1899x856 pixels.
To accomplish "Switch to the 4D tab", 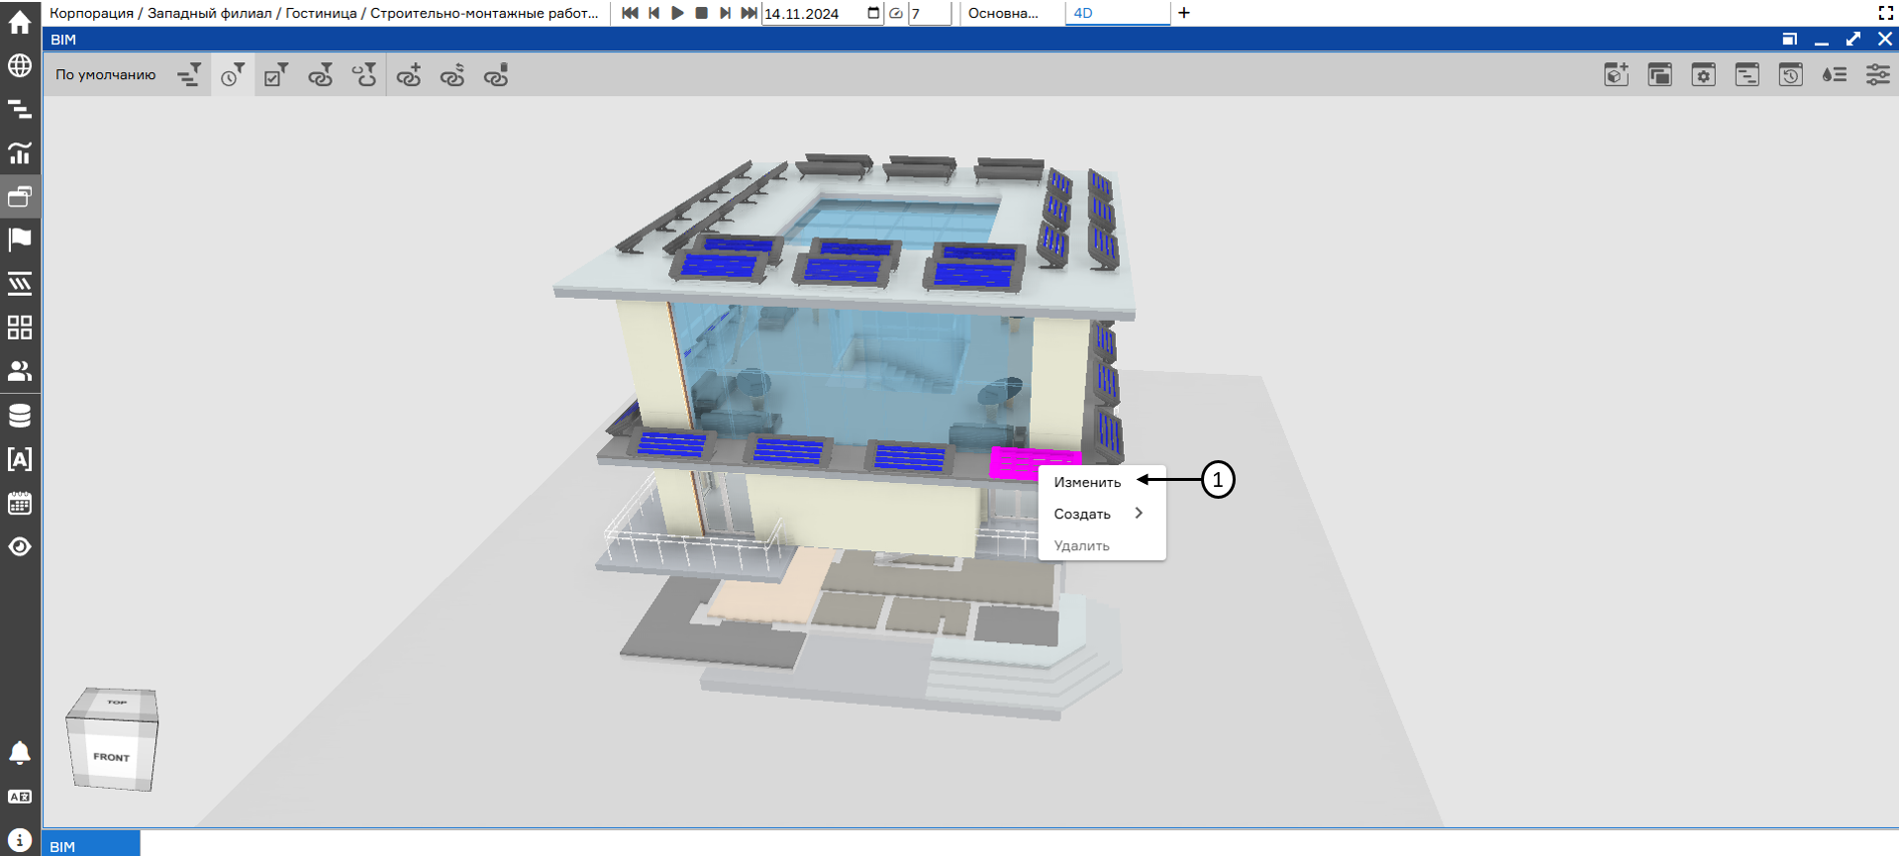I will [1117, 13].
